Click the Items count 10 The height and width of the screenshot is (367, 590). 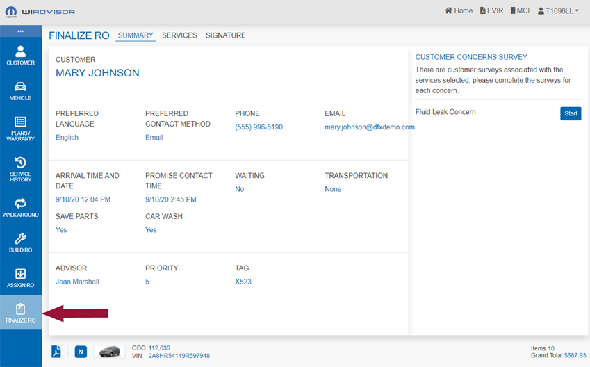click(x=551, y=348)
